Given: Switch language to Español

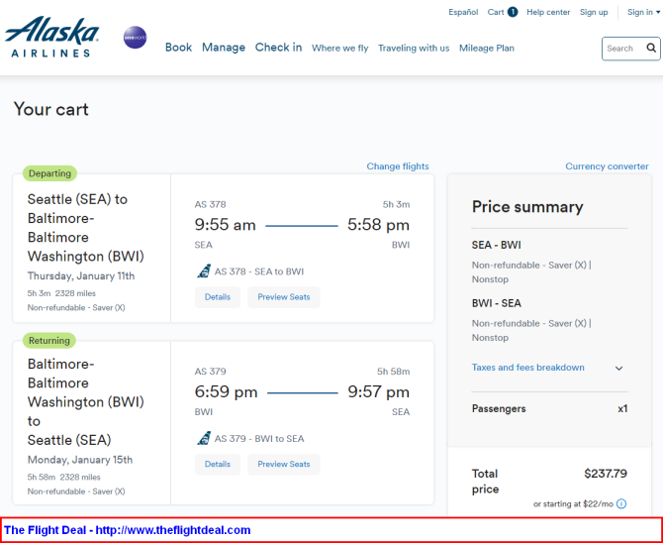Looking at the screenshot, I should [463, 12].
